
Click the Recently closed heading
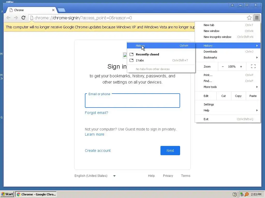tap(147, 54)
